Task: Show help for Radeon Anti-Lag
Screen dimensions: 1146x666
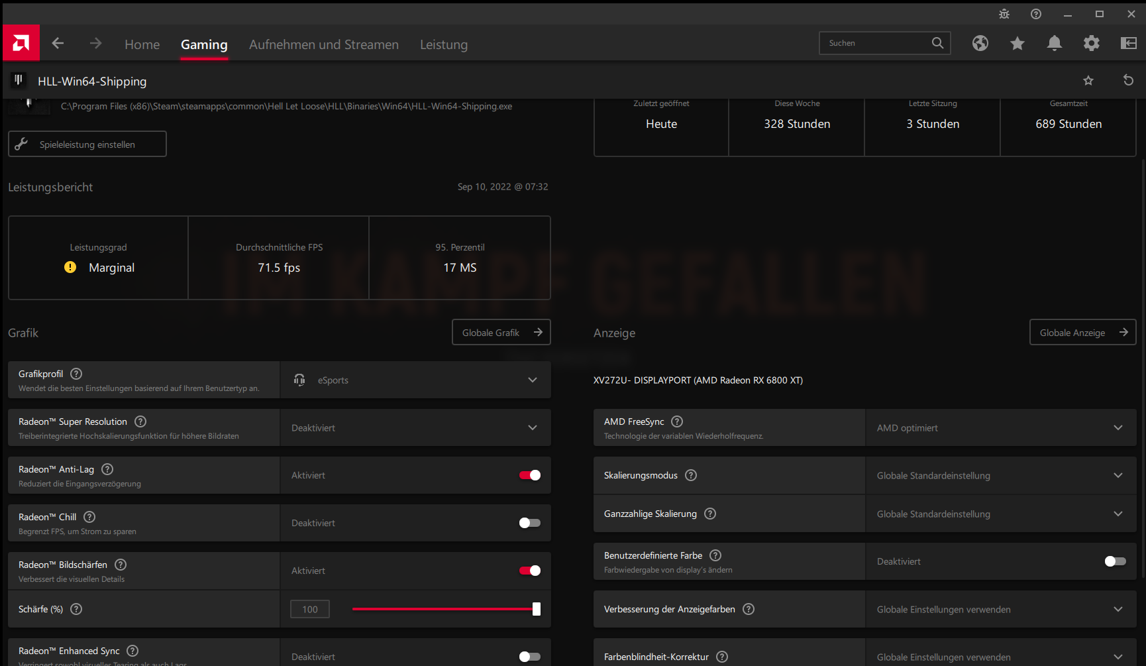Action: click(x=107, y=469)
